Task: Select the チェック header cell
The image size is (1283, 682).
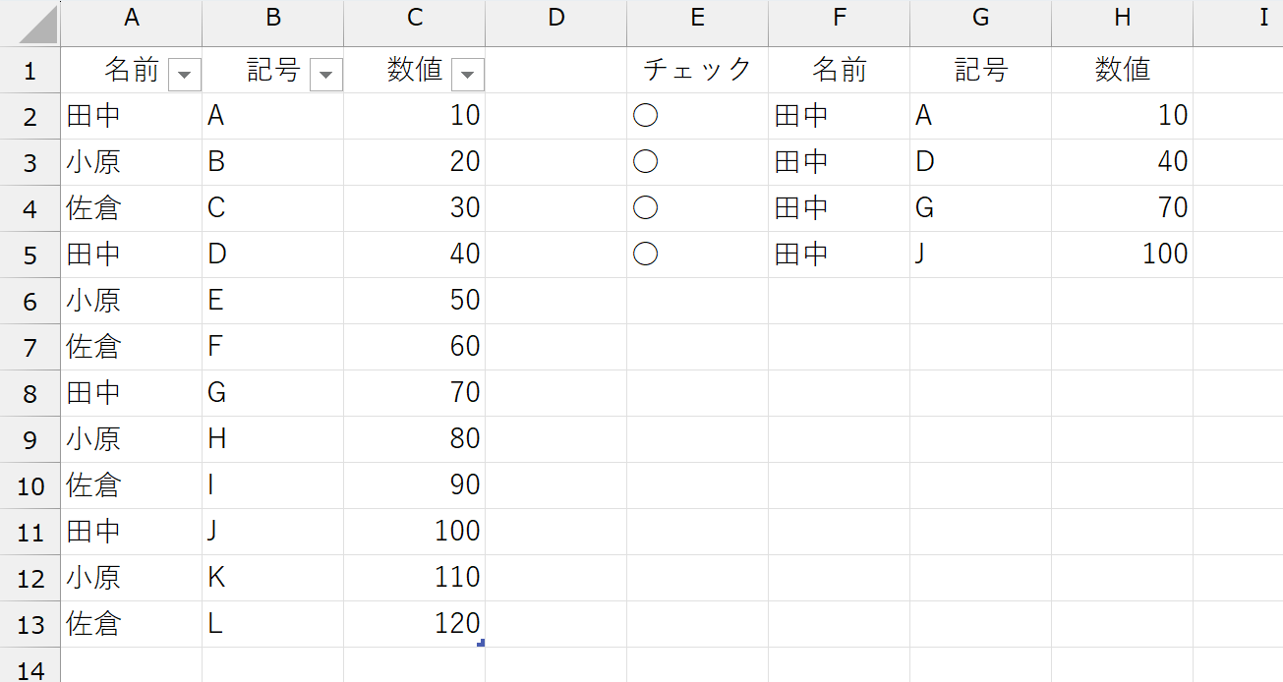Action: tap(698, 70)
